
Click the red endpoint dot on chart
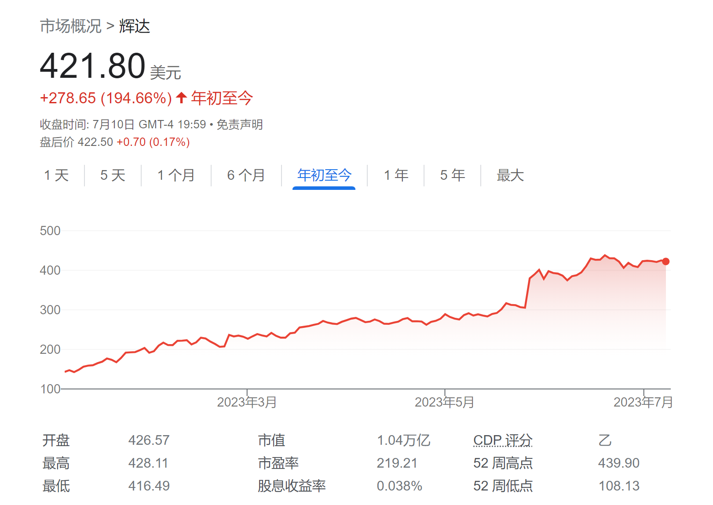tap(665, 262)
